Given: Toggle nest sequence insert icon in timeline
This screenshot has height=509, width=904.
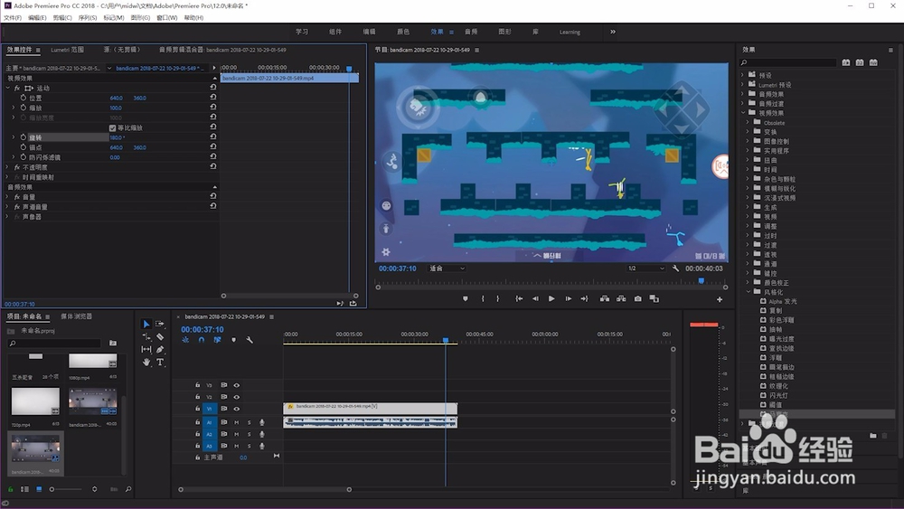Looking at the screenshot, I should tap(185, 340).
